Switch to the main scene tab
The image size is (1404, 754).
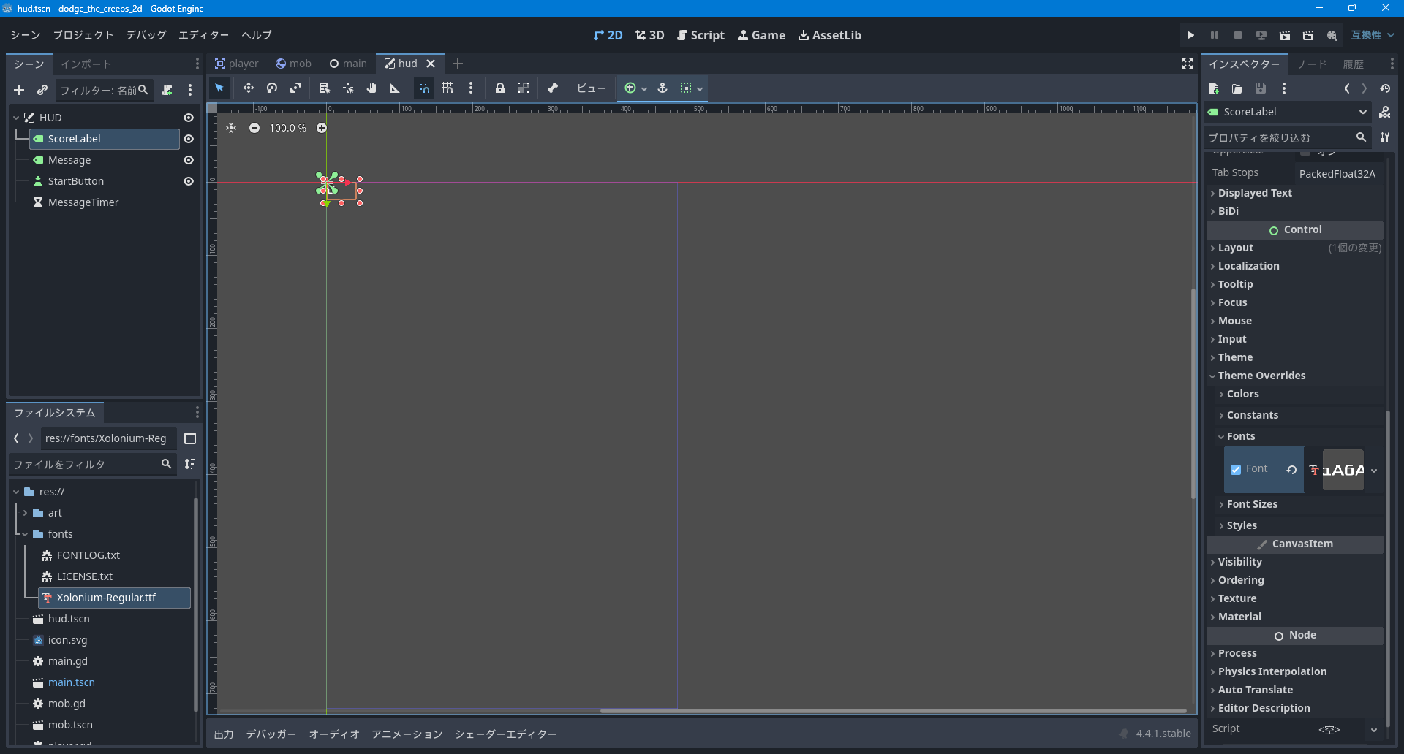(x=348, y=64)
